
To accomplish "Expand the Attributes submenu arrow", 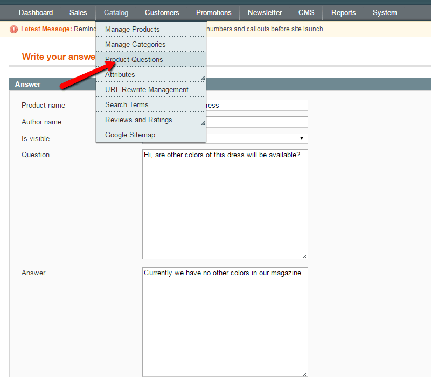I will (x=203, y=78).
